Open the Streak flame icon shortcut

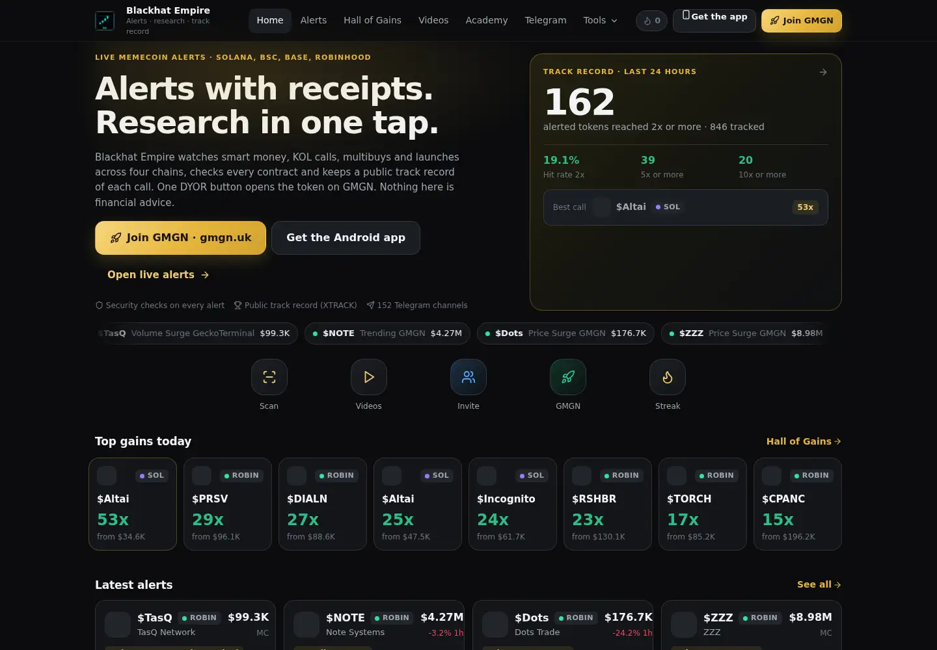pyautogui.click(x=668, y=377)
